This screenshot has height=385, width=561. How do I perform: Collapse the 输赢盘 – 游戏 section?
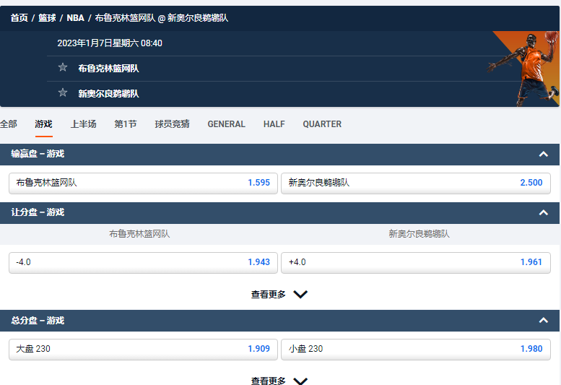[543, 154]
